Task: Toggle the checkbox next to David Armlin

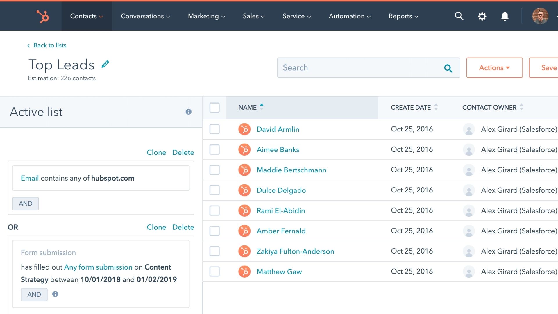Action: (x=214, y=129)
